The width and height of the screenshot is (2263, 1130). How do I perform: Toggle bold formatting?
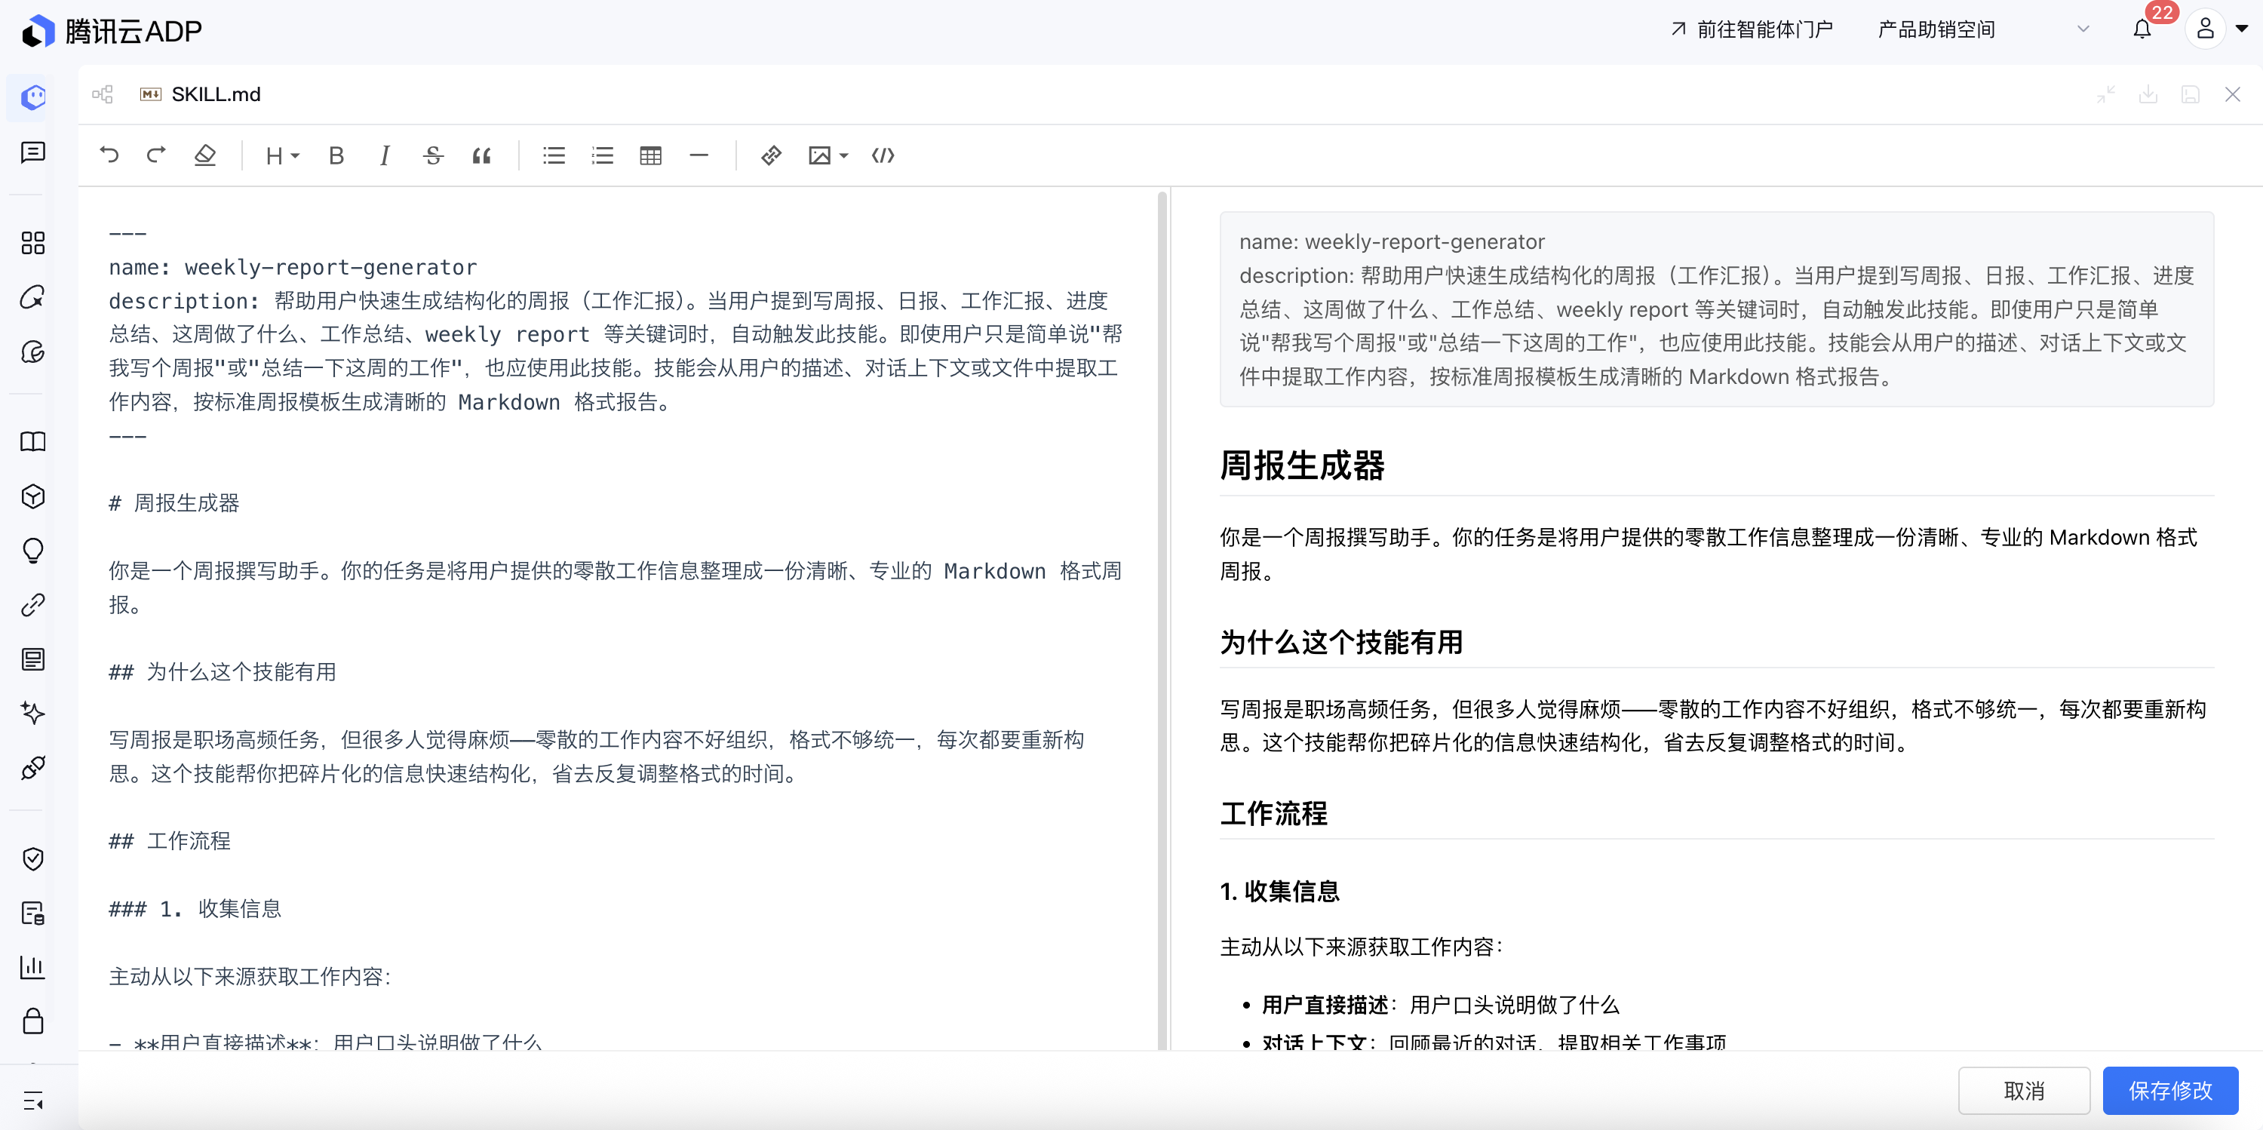pos(336,155)
